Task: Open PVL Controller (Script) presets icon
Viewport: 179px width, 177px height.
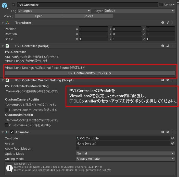Action: [168, 46]
